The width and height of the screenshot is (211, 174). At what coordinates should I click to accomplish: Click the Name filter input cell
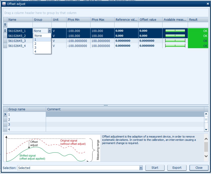(20, 25)
